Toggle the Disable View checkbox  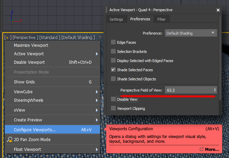[113, 99]
